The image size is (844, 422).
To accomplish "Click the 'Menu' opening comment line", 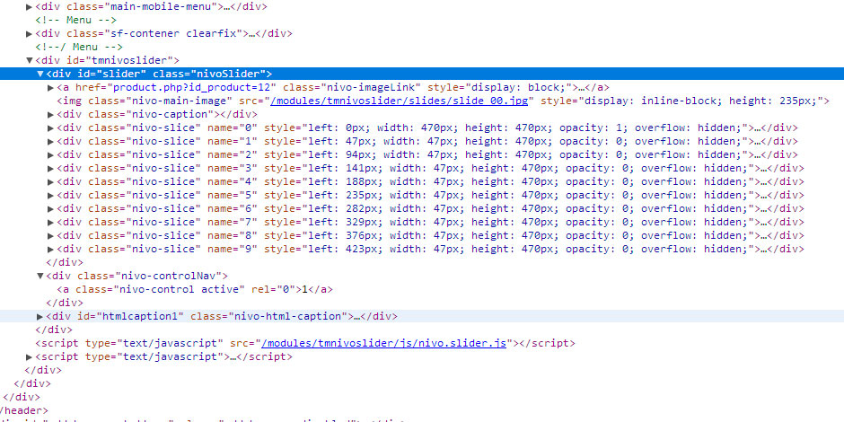I will point(76,20).
